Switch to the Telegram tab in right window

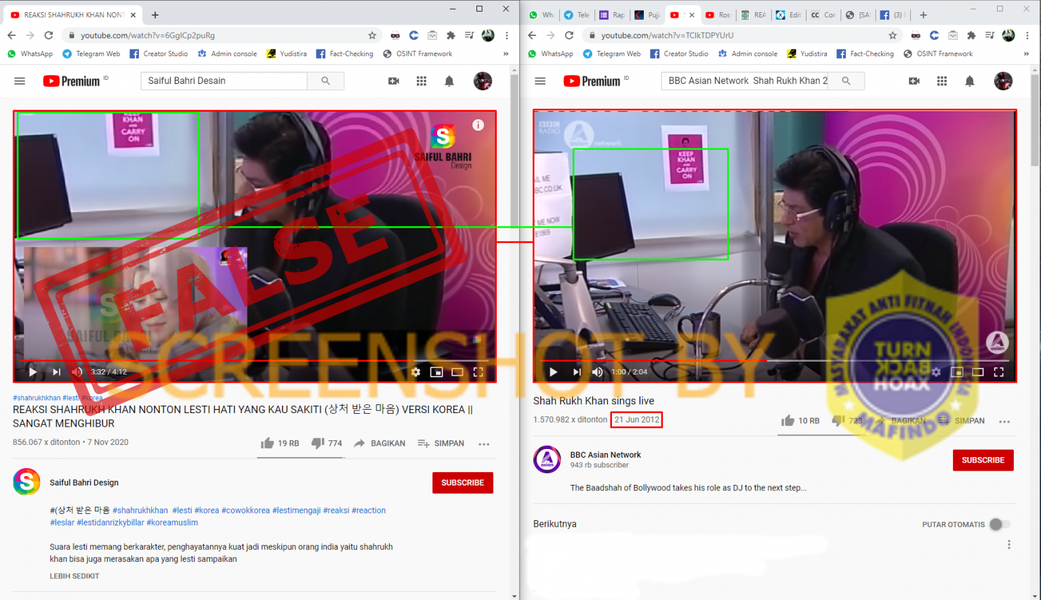click(576, 15)
